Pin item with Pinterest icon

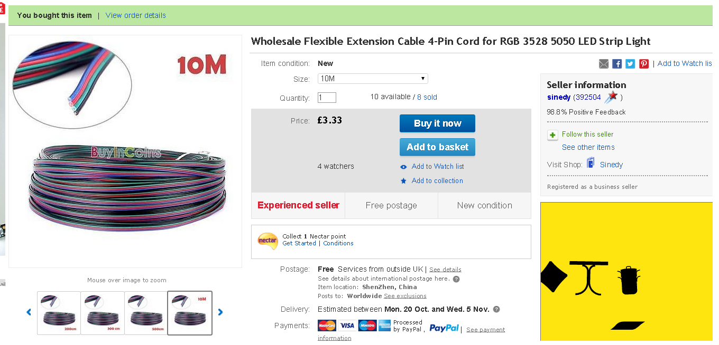(644, 64)
